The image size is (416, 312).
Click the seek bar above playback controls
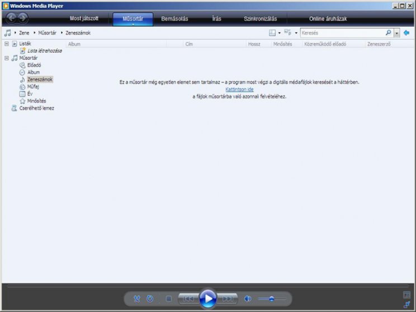pos(208,286)
